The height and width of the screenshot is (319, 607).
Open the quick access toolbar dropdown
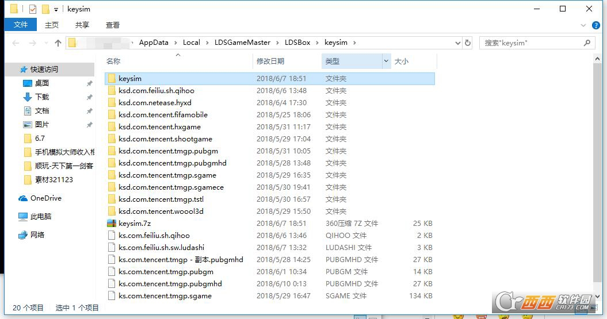(x=56, y=9)
